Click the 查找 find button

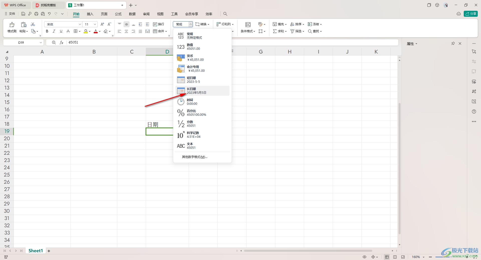click(x=315, y=31)
